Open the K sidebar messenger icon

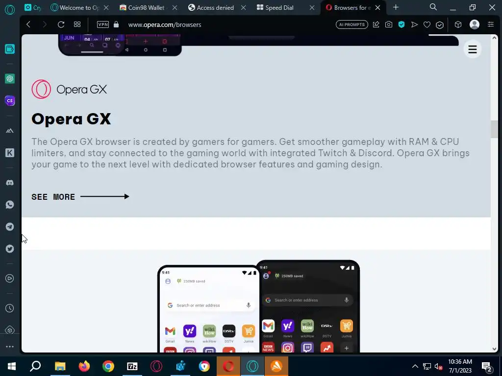pyautogui.click(x=10, y=153)
